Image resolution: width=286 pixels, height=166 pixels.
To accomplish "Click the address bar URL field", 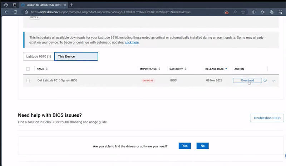I will coord(110,12).
